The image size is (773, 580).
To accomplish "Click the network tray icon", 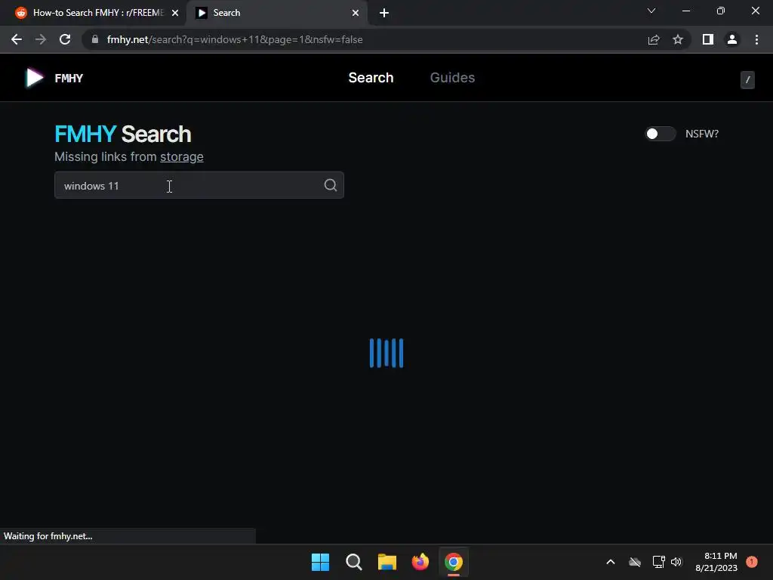I will point(658,562).
